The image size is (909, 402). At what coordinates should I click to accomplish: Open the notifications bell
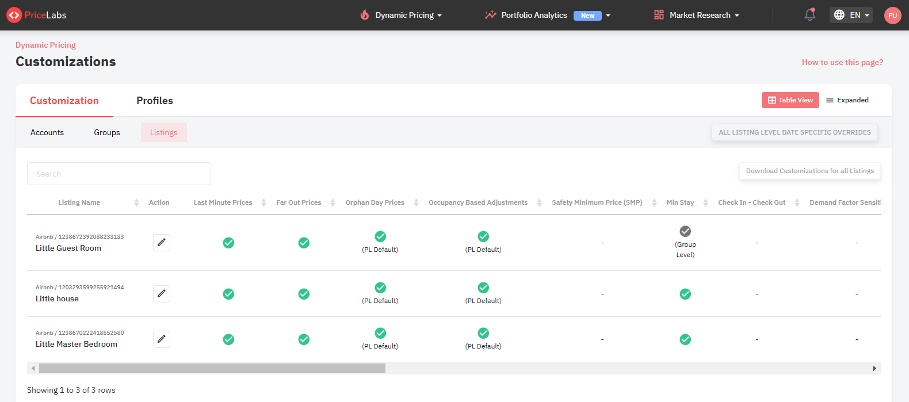[810, 15]
